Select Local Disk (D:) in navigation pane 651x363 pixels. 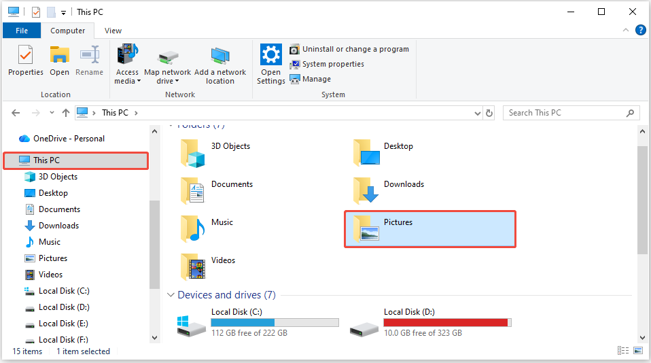tap(57, 307)
